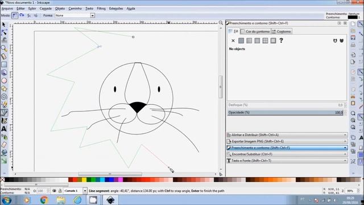Select the Tweak tool
Image resolution: width=364 pixels, height=205 pixels.
[4, 40]
